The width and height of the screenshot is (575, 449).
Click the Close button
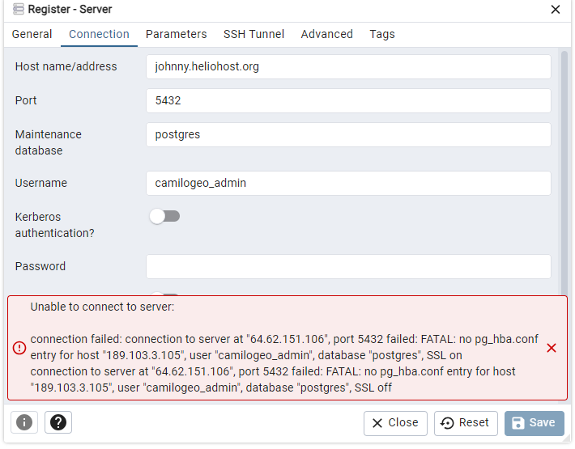[x=395, y=423]
